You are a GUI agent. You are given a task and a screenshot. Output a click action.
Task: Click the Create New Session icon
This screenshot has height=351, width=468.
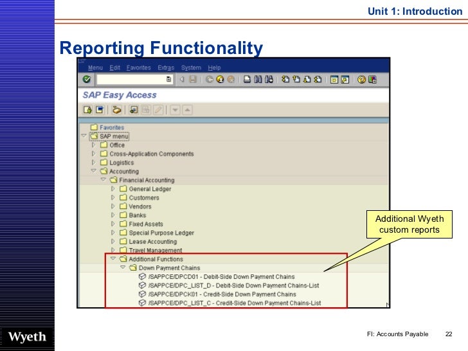[x=334, y=80]
